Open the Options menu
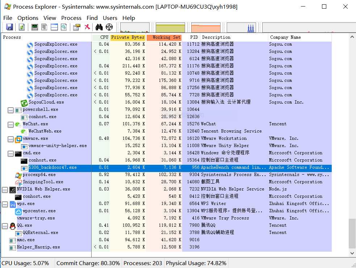Screen dimensions: 356x268 point(28,18)
